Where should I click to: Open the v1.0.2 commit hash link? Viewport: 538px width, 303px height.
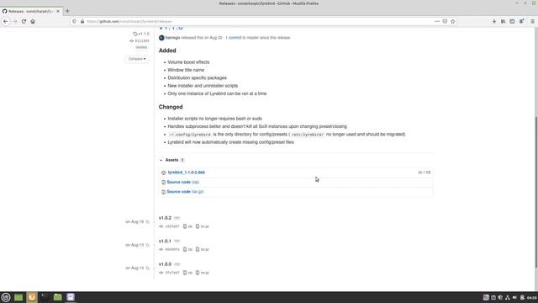click(170, 226)
